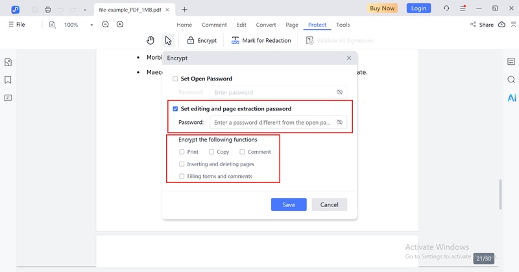Switch to the Tools tab
This screenshot has width=519, height=272.
[x=343, y=25]
